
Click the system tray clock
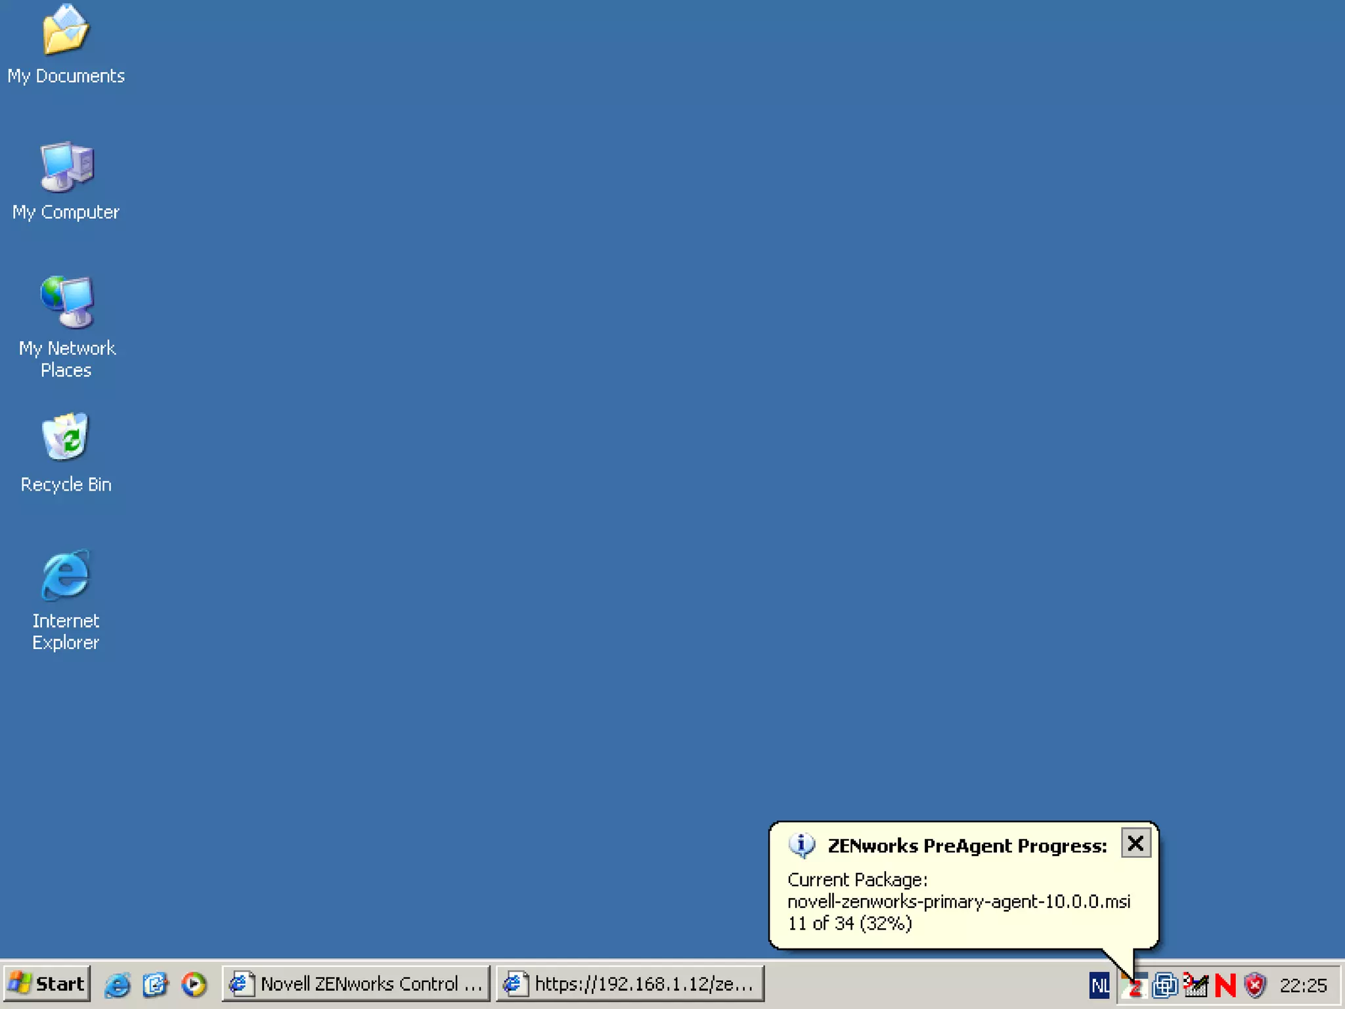(1303, 985)
